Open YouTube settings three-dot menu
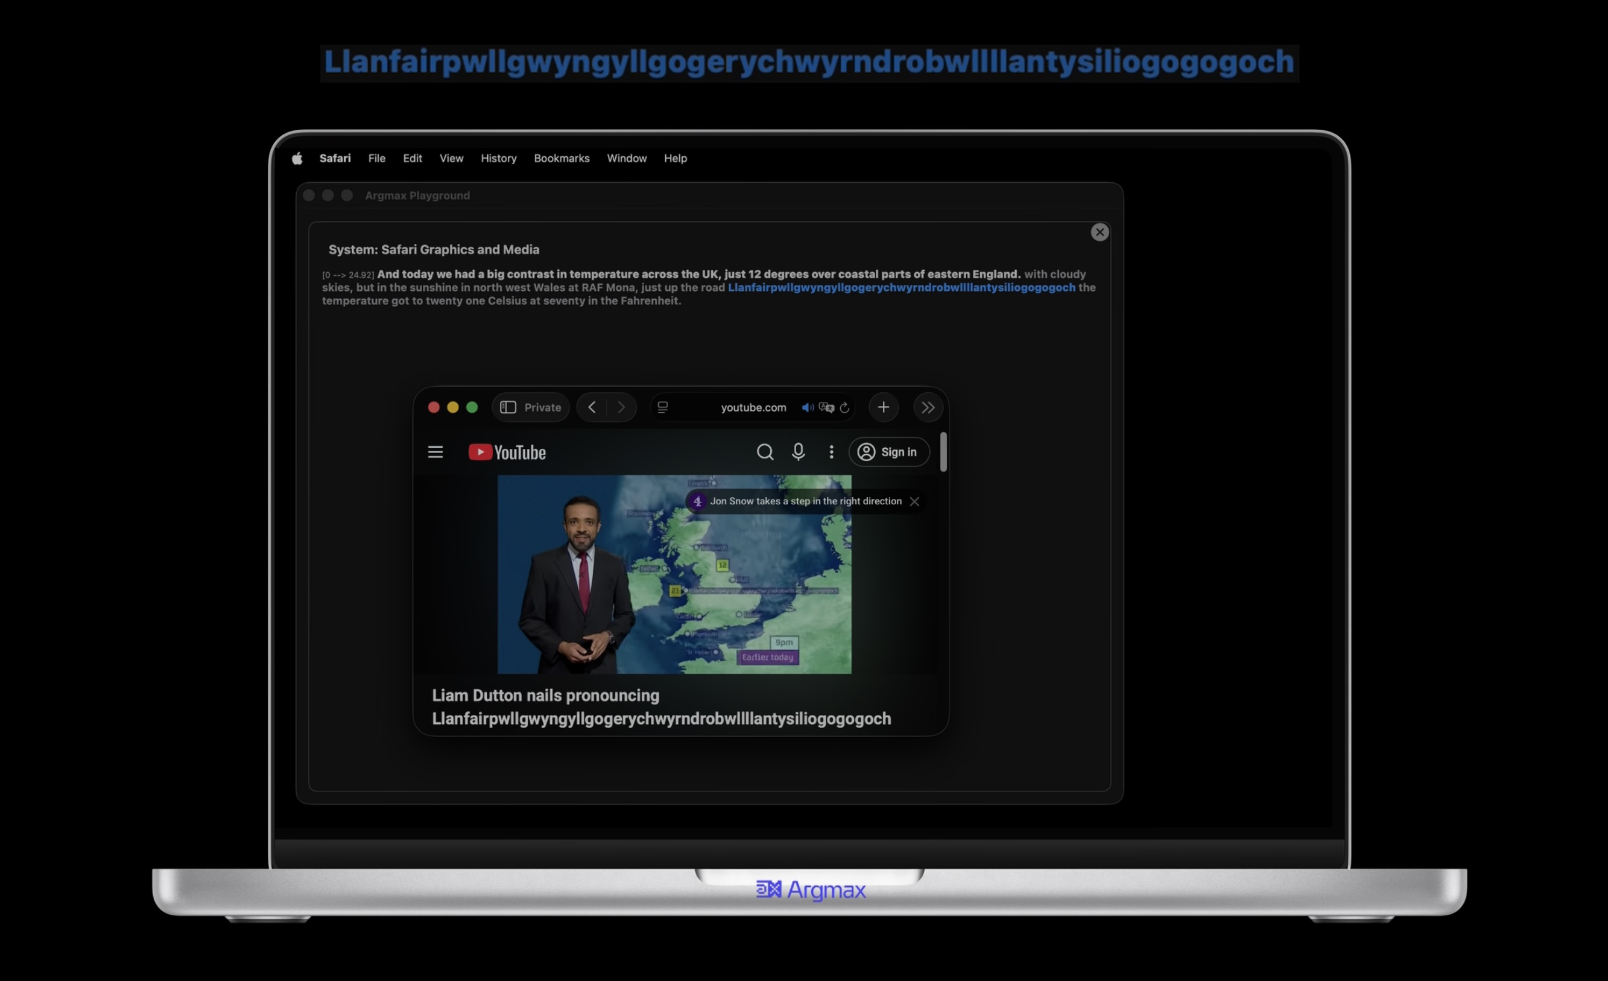 tap(831, 452)
